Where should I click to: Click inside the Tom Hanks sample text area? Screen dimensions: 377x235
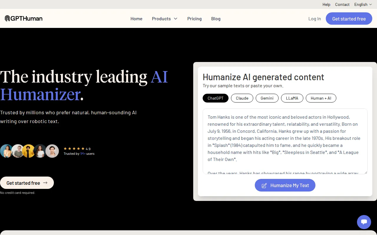coord(285,141)
